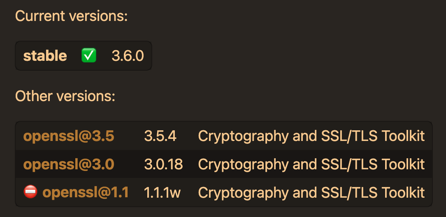The height and width of the screenshot is (217, 446).
Task: Click the green checkmark icon beside stable
Action: pos(89,55)
